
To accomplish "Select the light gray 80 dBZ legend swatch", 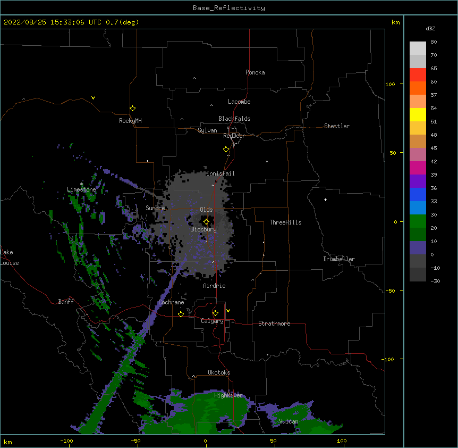I will 418,48.
